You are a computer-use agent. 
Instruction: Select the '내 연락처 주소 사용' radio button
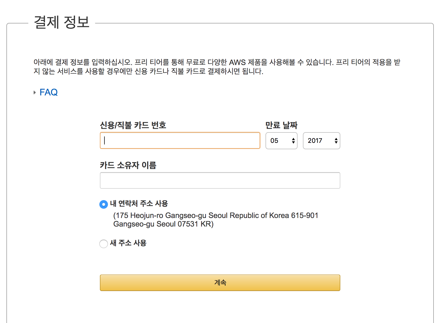point(104,204)
